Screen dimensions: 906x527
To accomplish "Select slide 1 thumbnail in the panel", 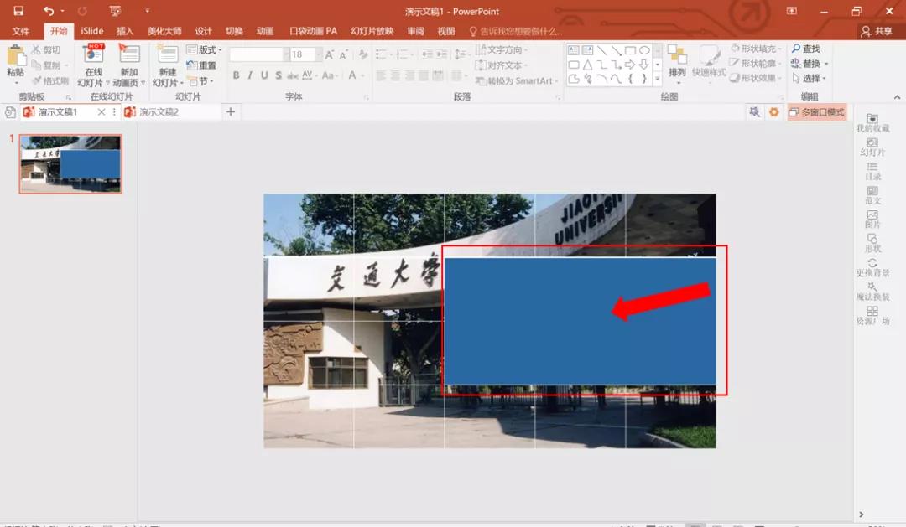I will click(x=70, y=164).
